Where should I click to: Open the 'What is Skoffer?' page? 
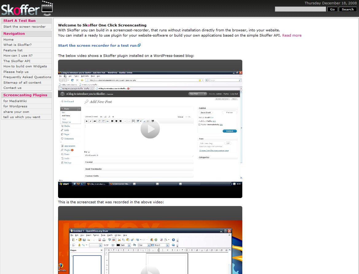pyautogui.click(x=18, y=45)
